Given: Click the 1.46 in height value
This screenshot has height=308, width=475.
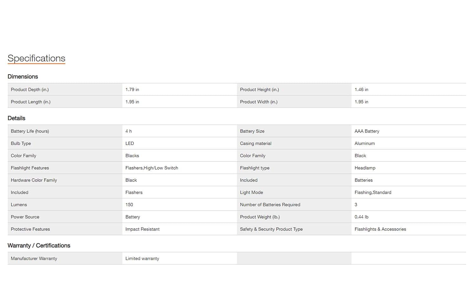Looking at the screenshot, I should click(361, 89).
